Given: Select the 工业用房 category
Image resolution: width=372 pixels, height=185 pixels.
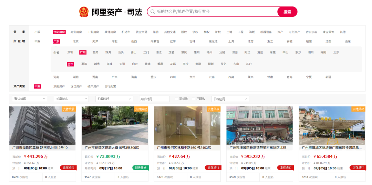Looking at the screenshot, I should click(x=93, y=32).
